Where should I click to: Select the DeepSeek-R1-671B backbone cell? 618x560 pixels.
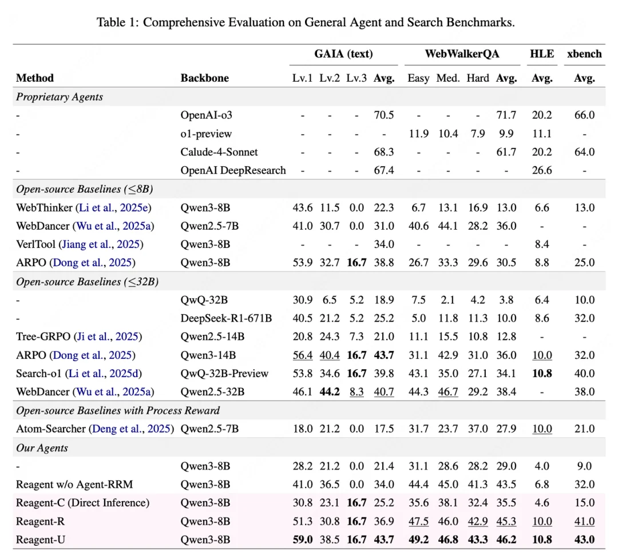pyautogui.click(x=226, y=318)
